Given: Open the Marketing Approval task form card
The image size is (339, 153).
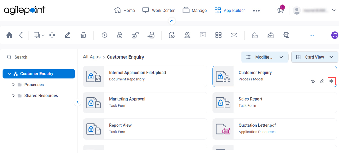Looking at the screenshot, I should tap(145, 103).
